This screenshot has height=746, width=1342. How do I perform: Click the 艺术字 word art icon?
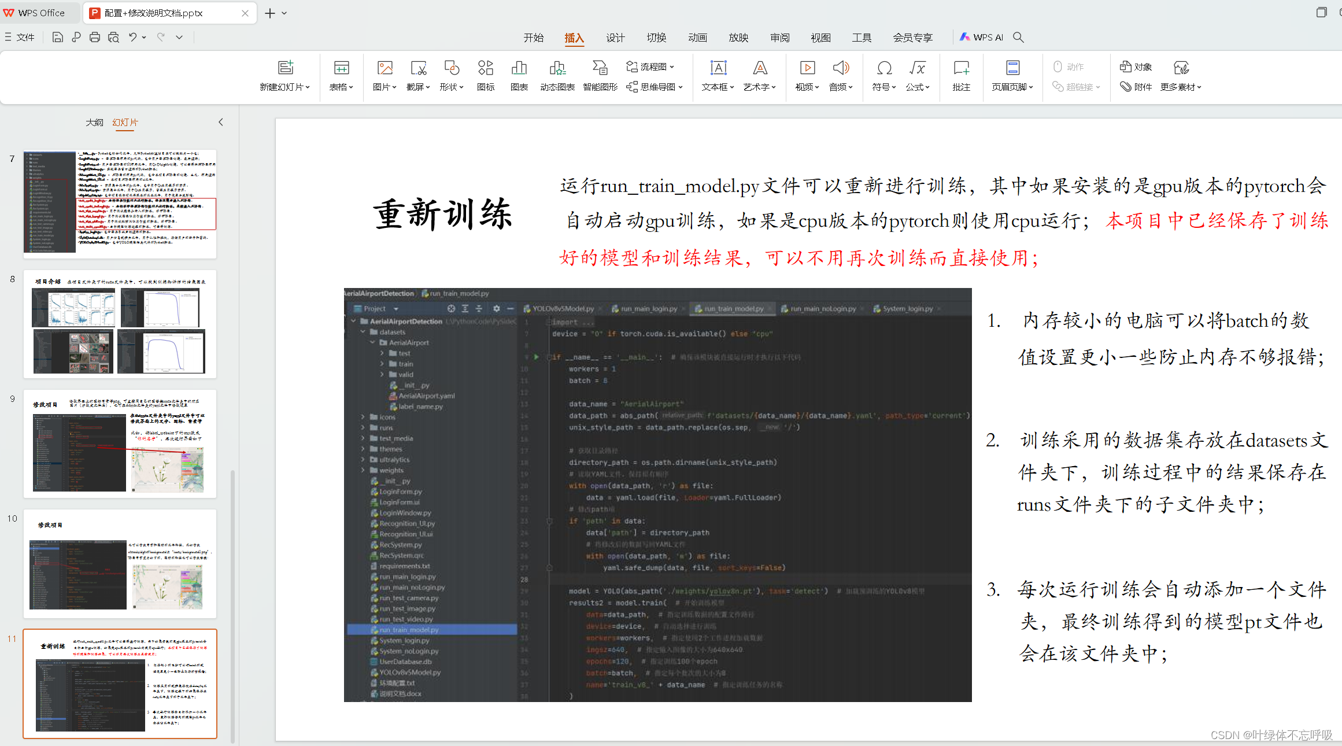(x=760, y=69)
